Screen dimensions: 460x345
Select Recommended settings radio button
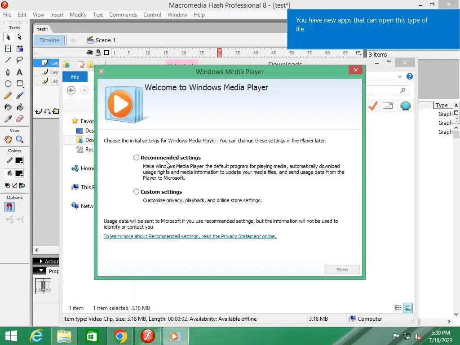coord(136,158)
